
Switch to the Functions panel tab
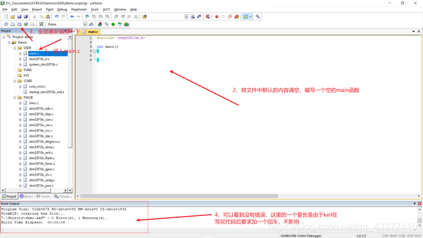(x=43, y=196)
